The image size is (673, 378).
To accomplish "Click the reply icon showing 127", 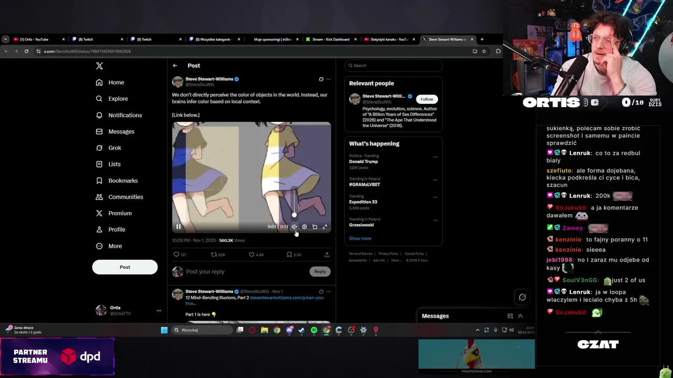I will tap(180, 255).
